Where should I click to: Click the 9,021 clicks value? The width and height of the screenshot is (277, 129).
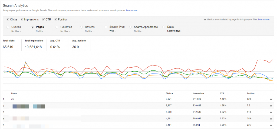click(x=169, y=99)
